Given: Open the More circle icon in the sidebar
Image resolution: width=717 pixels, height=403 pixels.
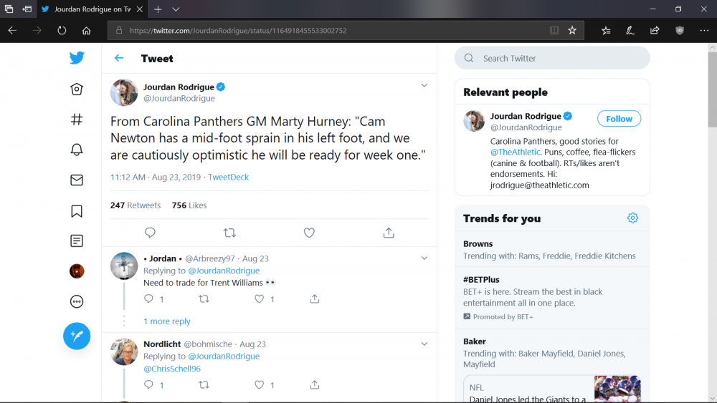Looking at the screenshot, I should pos(77,301).
